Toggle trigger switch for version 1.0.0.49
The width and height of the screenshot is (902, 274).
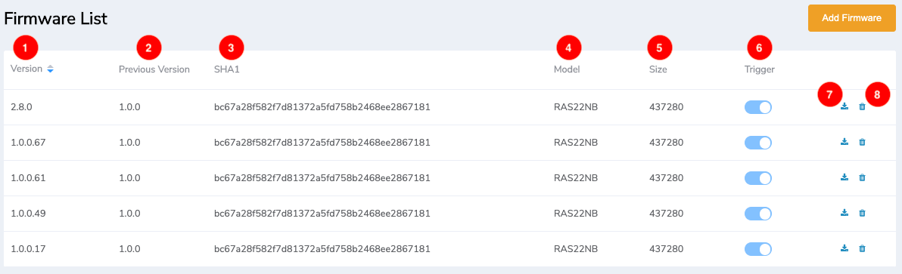[x=757, y=214]
